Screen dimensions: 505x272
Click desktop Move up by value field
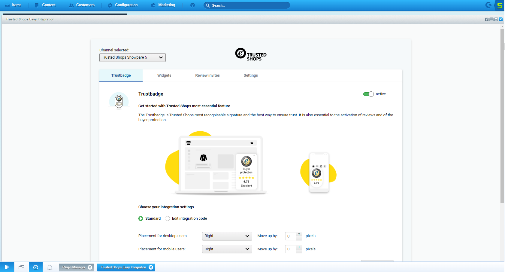[x=290, y=236]
